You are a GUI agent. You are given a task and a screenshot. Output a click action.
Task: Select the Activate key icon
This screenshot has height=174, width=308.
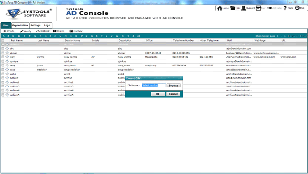click(x=269, y=8)
